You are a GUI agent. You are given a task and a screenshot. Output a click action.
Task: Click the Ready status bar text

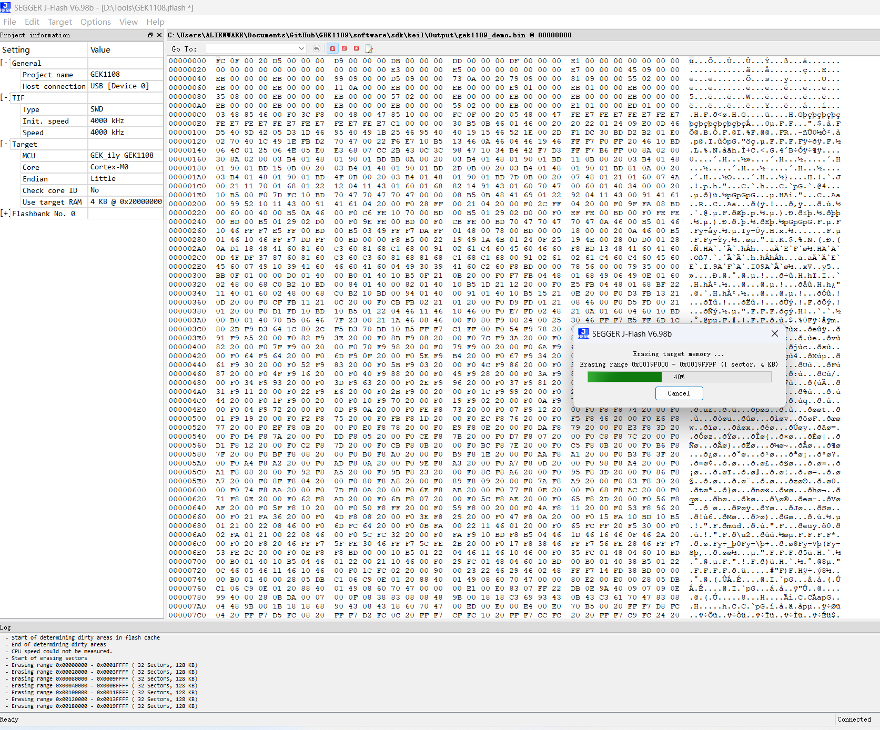(x=9, y=719)
